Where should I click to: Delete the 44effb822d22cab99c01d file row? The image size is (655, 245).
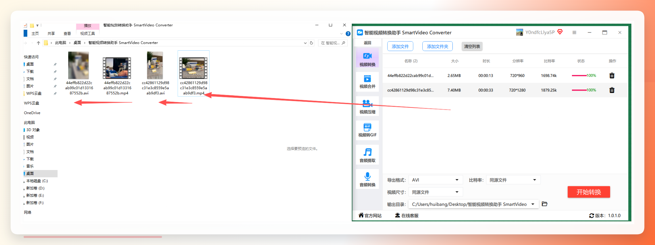tap(612, 76)
